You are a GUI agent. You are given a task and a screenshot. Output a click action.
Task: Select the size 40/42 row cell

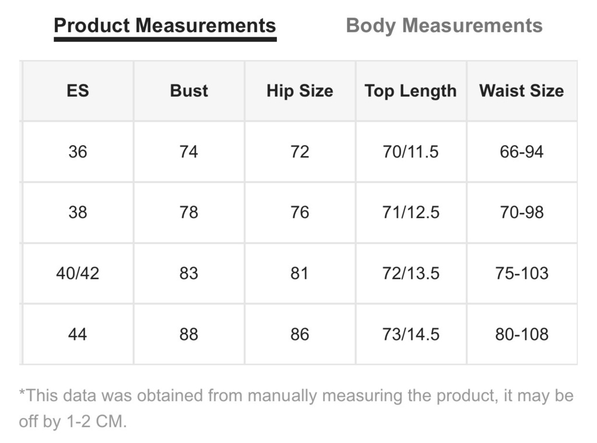(x=78, y=273)
